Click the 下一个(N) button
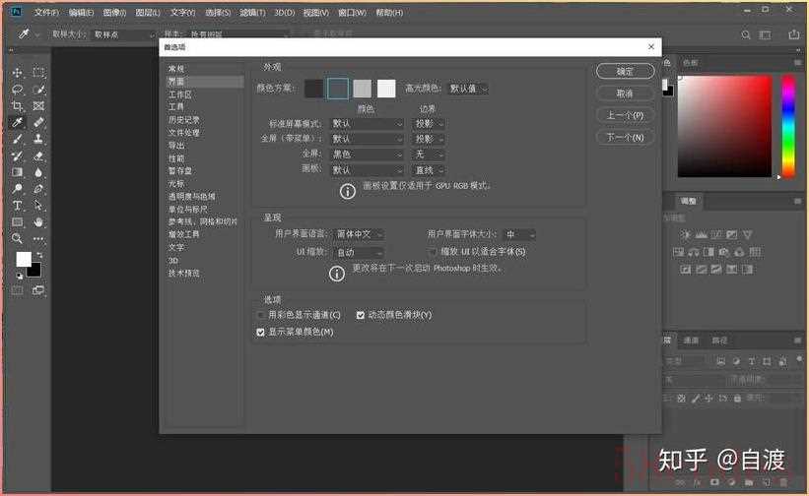Screen dimensions: 809x496 (625, 138)
